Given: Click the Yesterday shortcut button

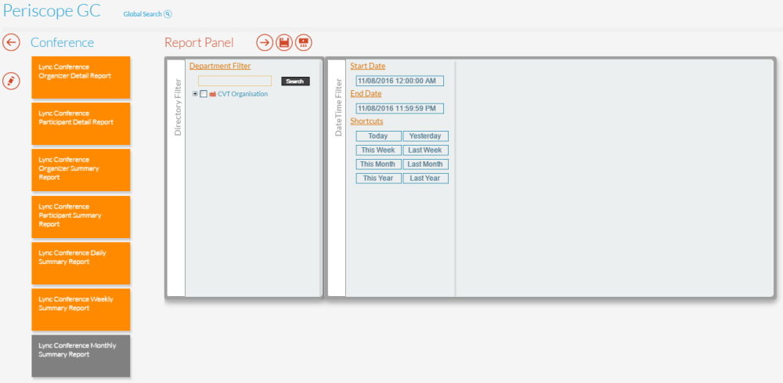Looking at the screenshot, I should pos(425,135).
